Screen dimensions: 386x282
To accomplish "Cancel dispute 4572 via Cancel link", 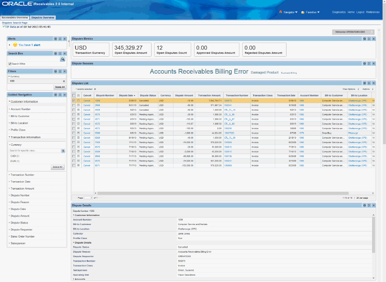I will [x=87, y=124].
